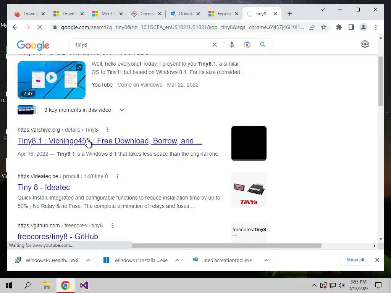Open the notification center
This screenshot has height=293, width=391.
378,285
